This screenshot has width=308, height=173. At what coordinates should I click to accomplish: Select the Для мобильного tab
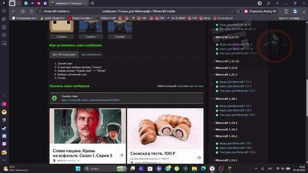click(91, 54)
